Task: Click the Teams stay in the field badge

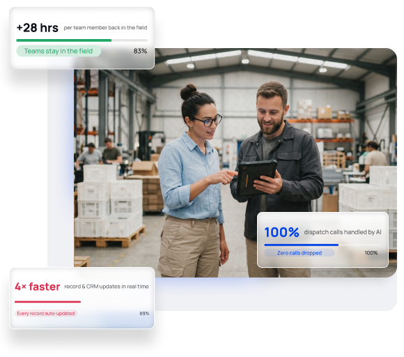Action: pos(59,51)
